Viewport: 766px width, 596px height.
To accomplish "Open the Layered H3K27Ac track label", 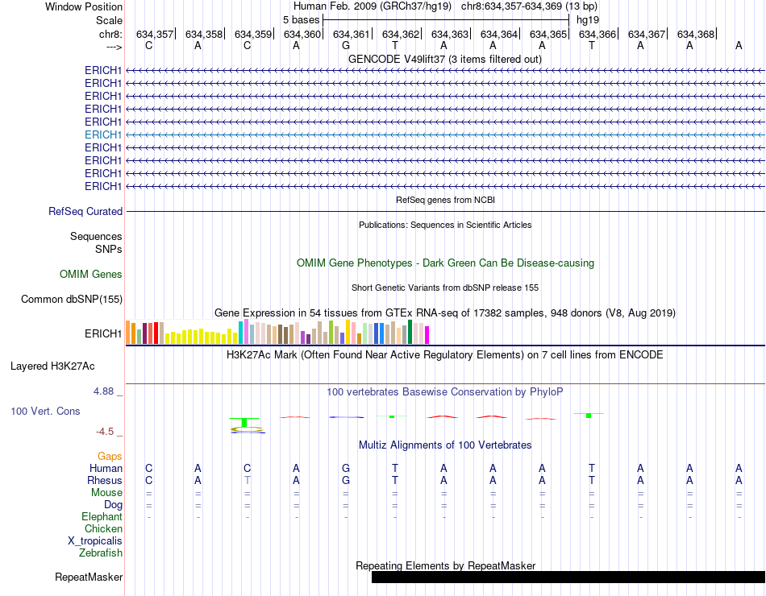I will tap(52, 366).
